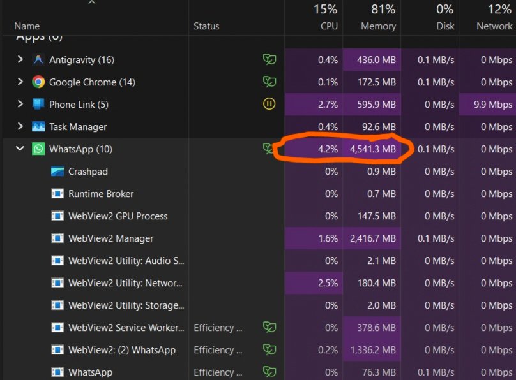Click the icon of the bottom WhatsApp process

point(57,372)
